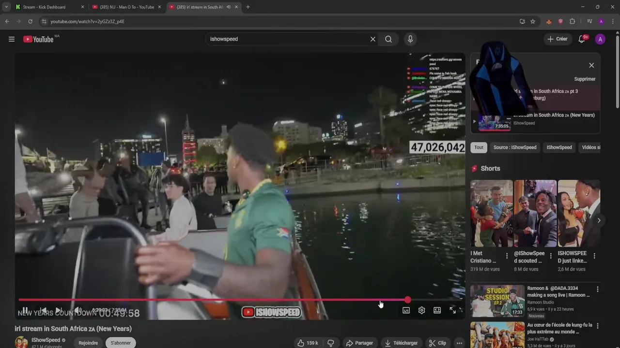Image resolution: width=620 pixels, height=348 pixels.
Task: Click Supprimer in the playlist panel
Action: tap(585, 79)
